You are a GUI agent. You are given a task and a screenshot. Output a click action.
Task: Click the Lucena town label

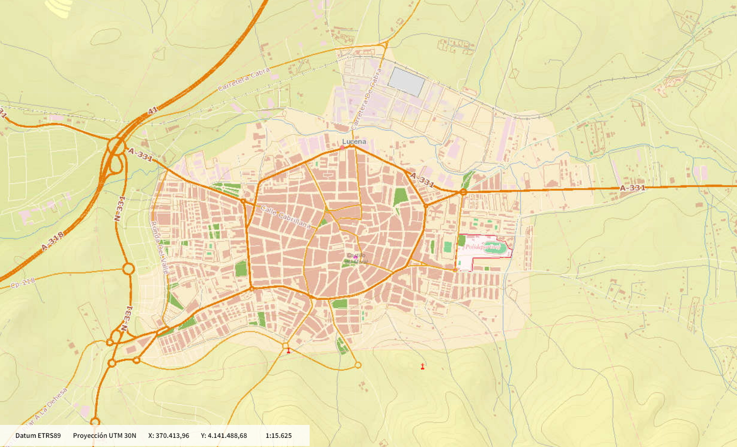tap(354, 141)
